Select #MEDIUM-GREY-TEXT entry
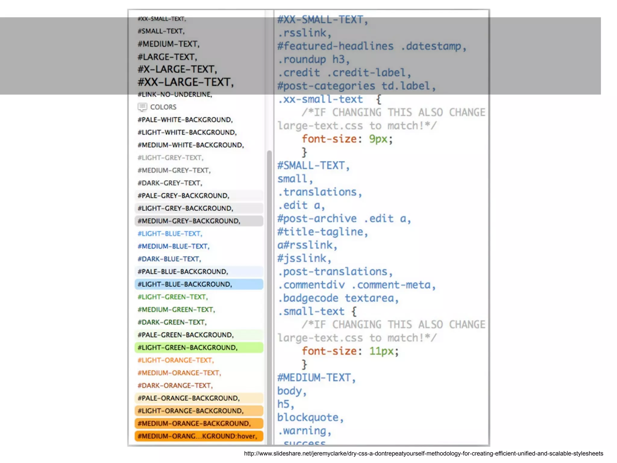The width and height of the screenshot is (617, 463). [x=174, y=170]
